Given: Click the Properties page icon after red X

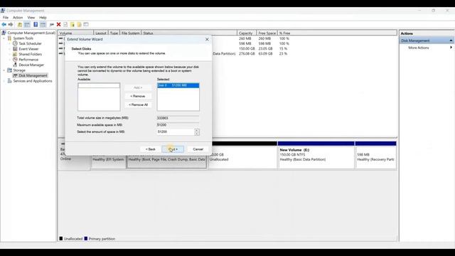Looking at the screenshot, I should (65, 25).
